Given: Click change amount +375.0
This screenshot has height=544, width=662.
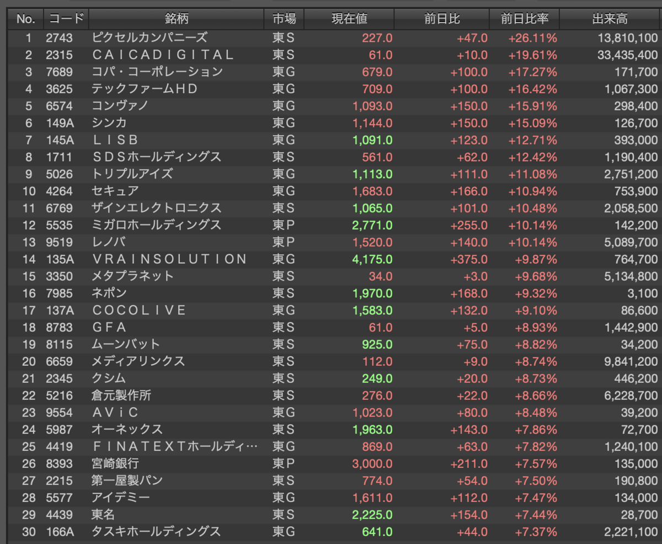Looking at the screenshot, I should point(469,259).
